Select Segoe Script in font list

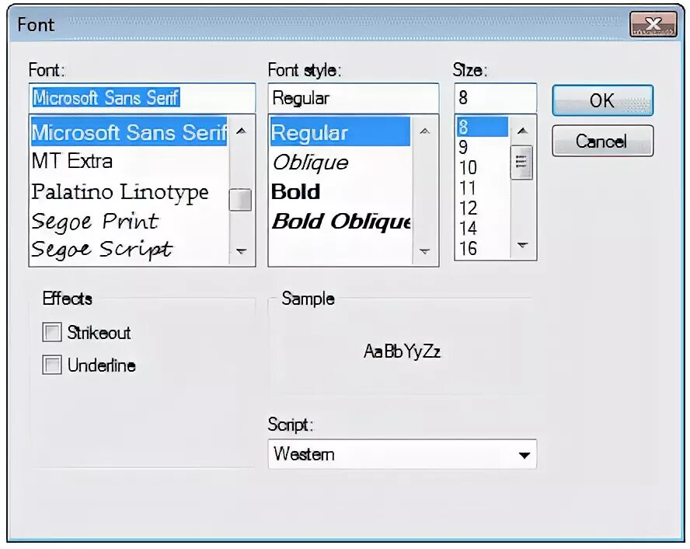coord(129,250)
